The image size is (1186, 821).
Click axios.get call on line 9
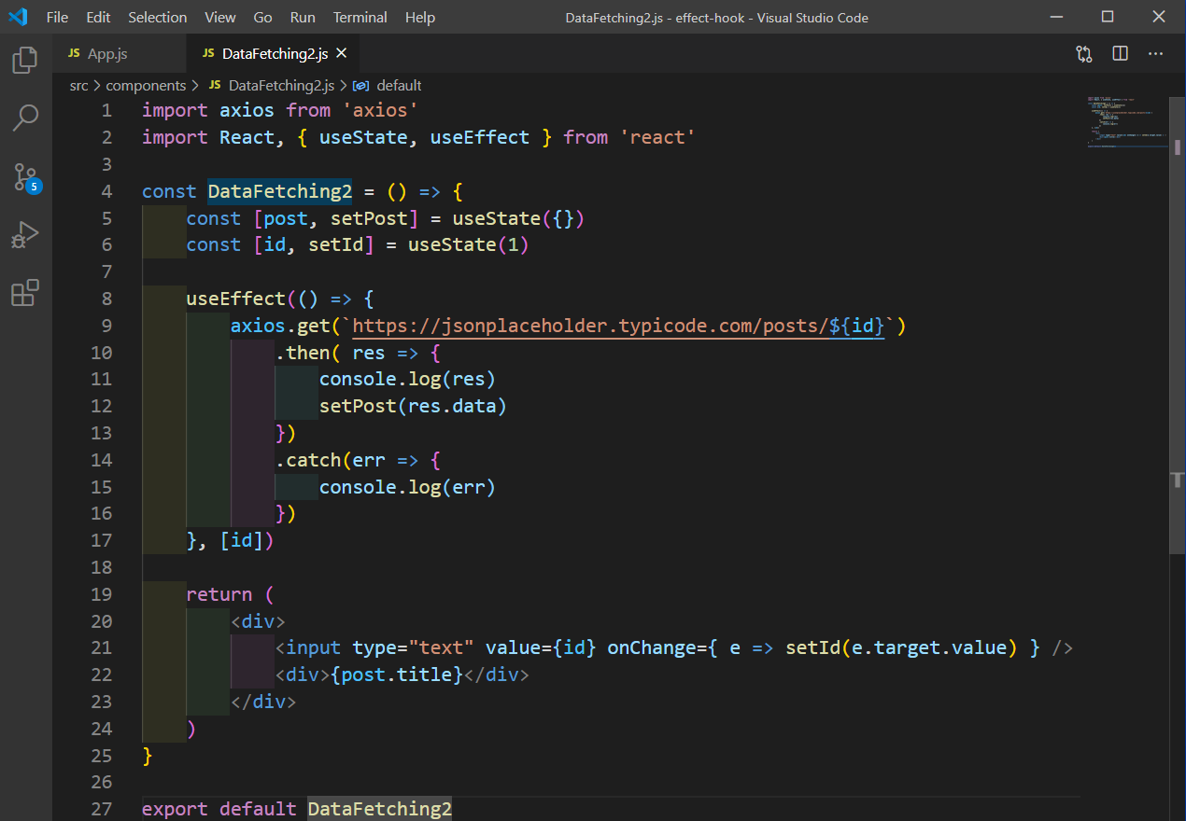[280, 326]
